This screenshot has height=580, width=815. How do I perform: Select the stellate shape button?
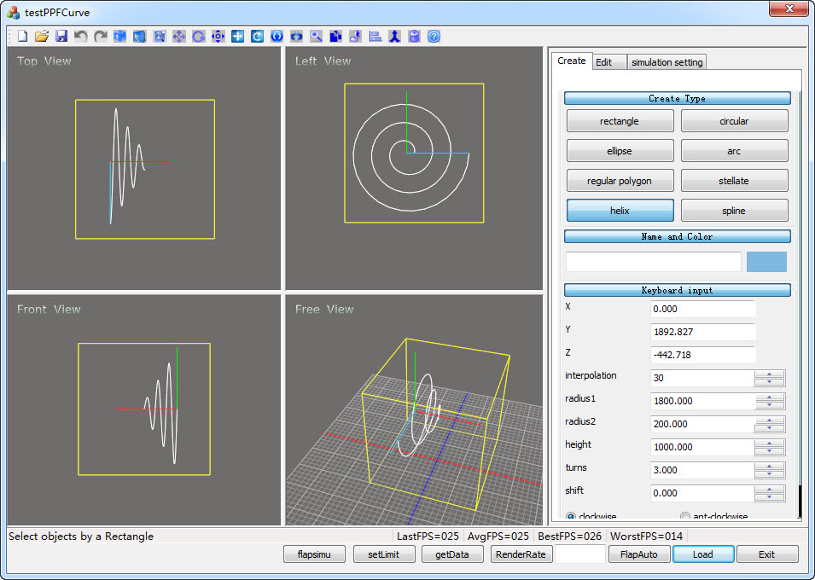(734, 181)
